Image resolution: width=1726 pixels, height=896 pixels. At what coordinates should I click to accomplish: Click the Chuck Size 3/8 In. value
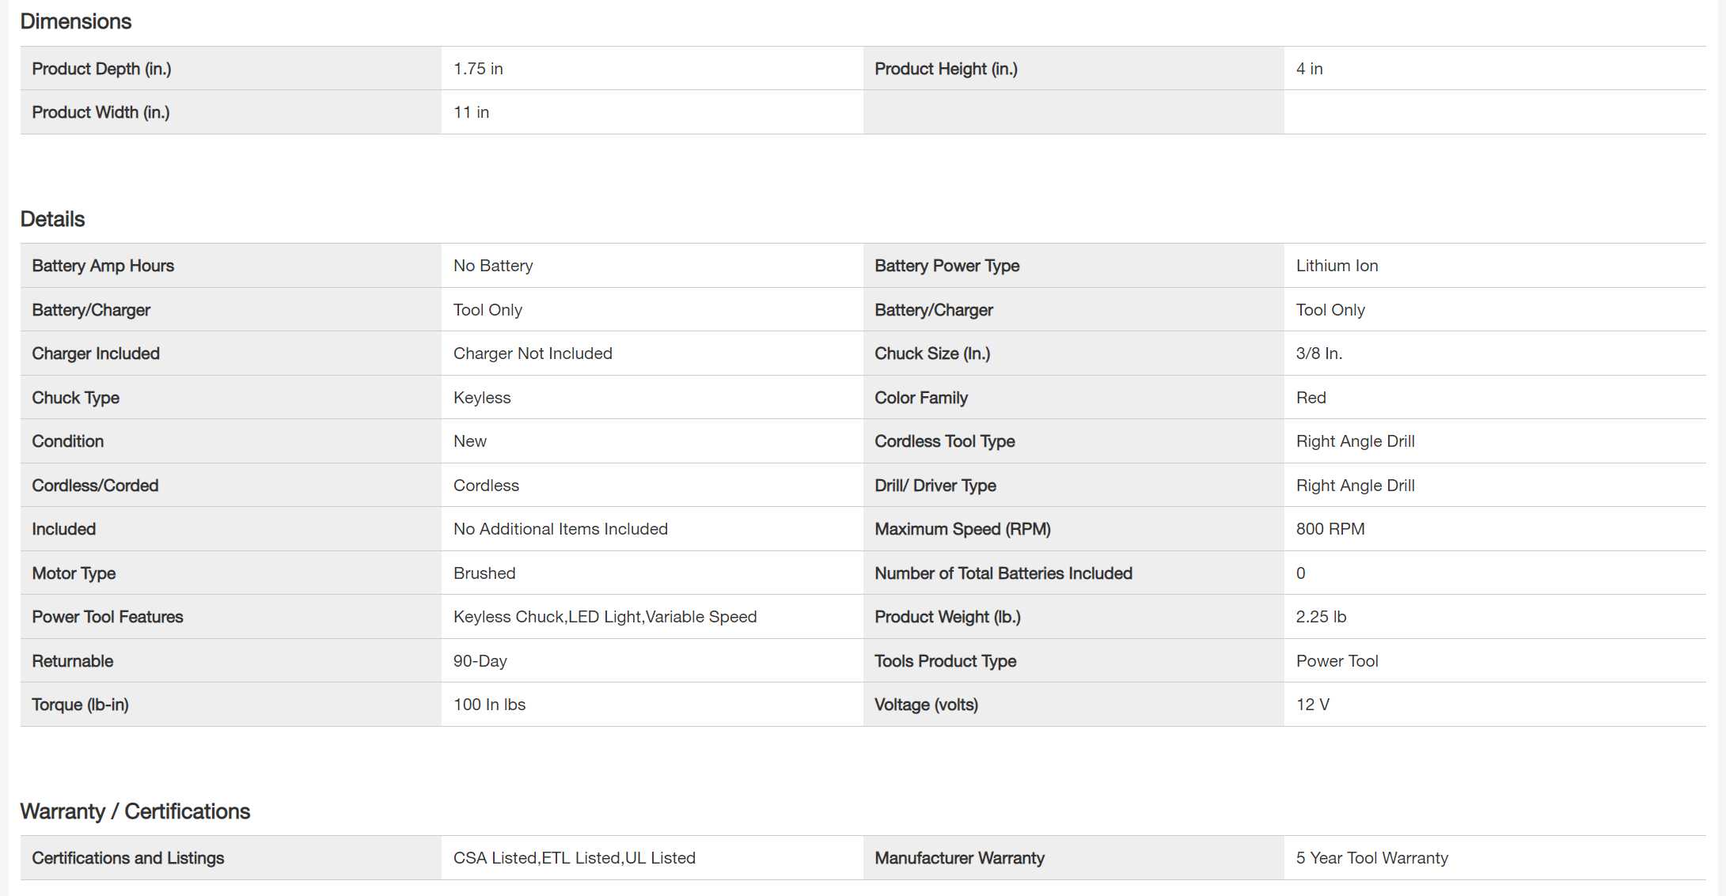(x=1318, y=353)
